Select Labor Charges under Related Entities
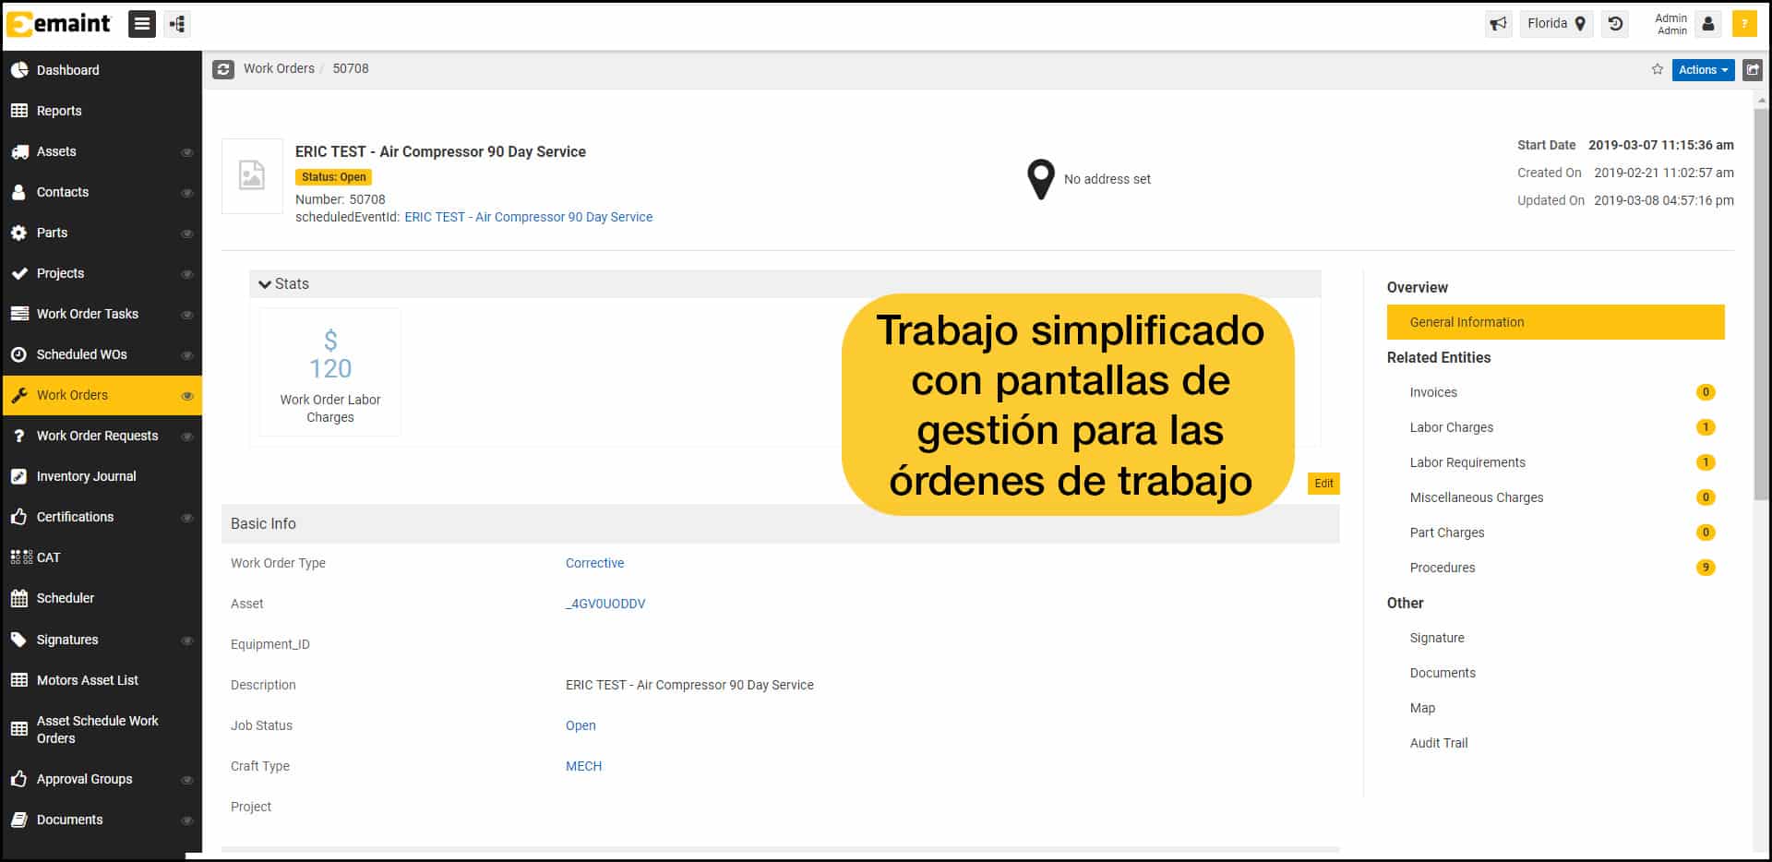Viewport: 1772px width, 862px height. (1451, 427)
